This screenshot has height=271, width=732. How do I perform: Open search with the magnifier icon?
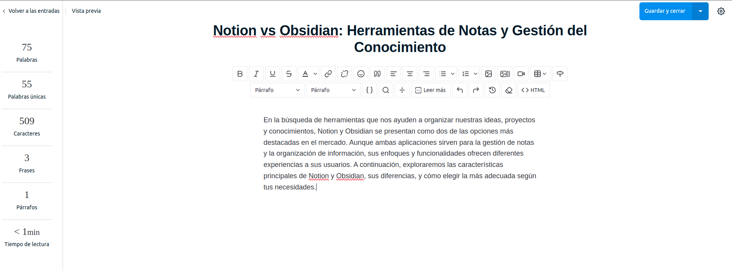(386, 90)
